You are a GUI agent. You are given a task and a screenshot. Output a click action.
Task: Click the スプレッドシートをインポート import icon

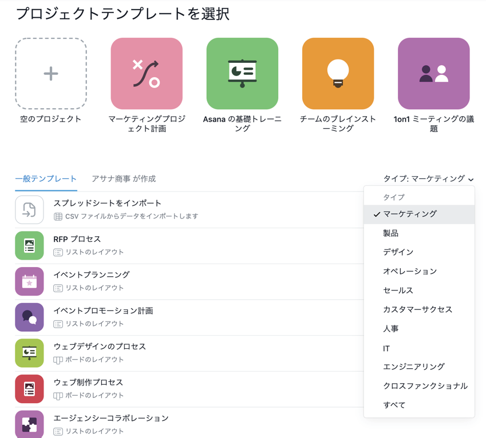tap(29, 209)
